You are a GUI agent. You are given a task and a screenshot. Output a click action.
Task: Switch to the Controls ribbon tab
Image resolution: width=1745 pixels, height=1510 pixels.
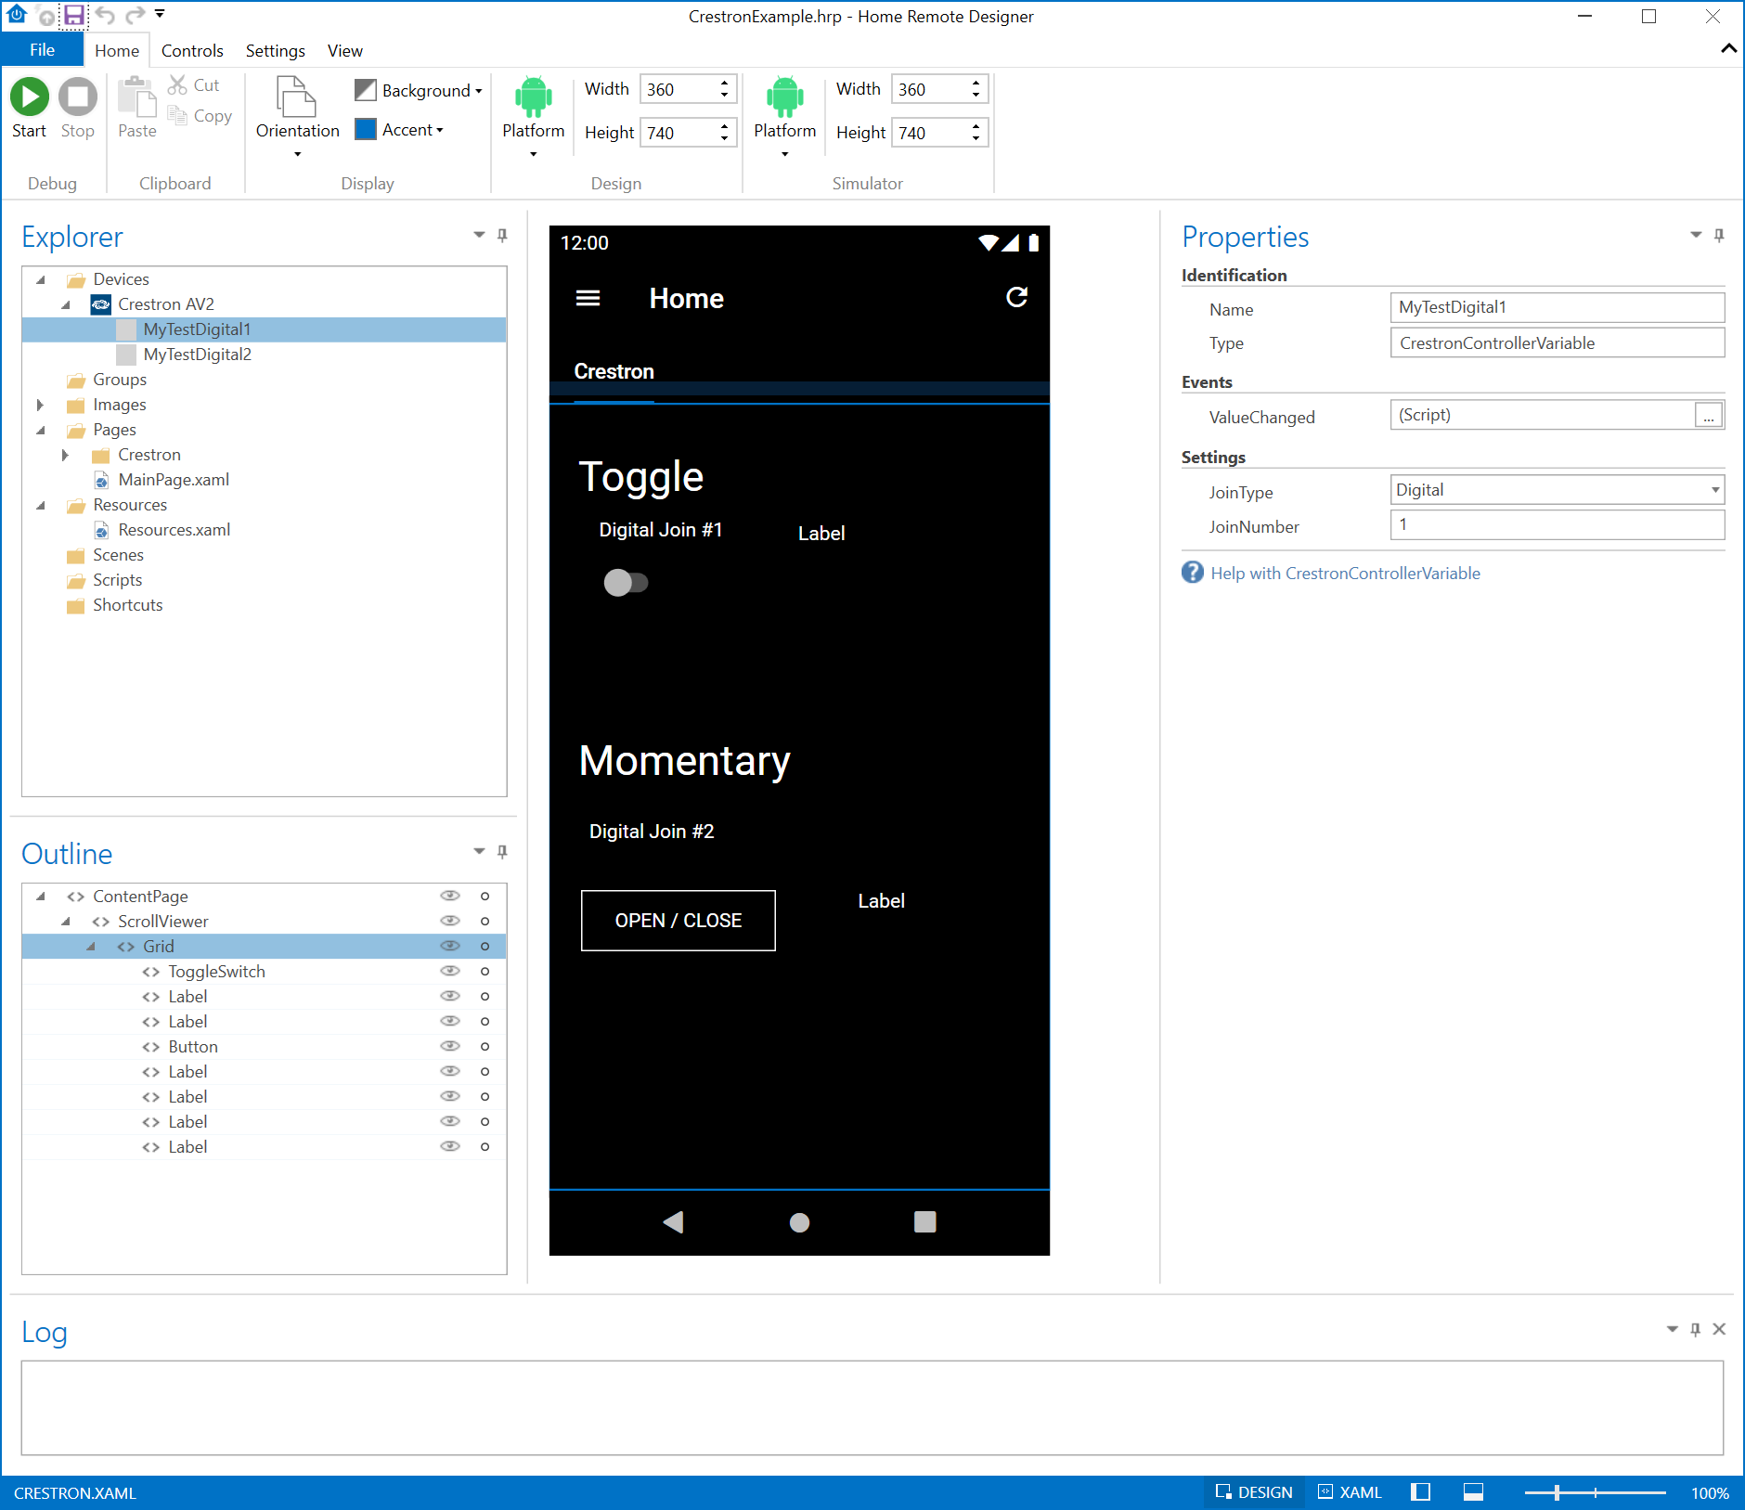pyautogui.click(x=192, y=50)
